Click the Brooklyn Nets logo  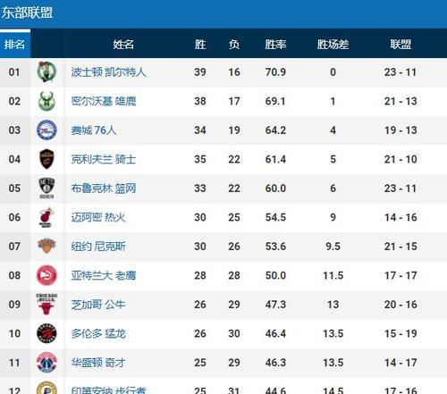[x=46, y=188]
